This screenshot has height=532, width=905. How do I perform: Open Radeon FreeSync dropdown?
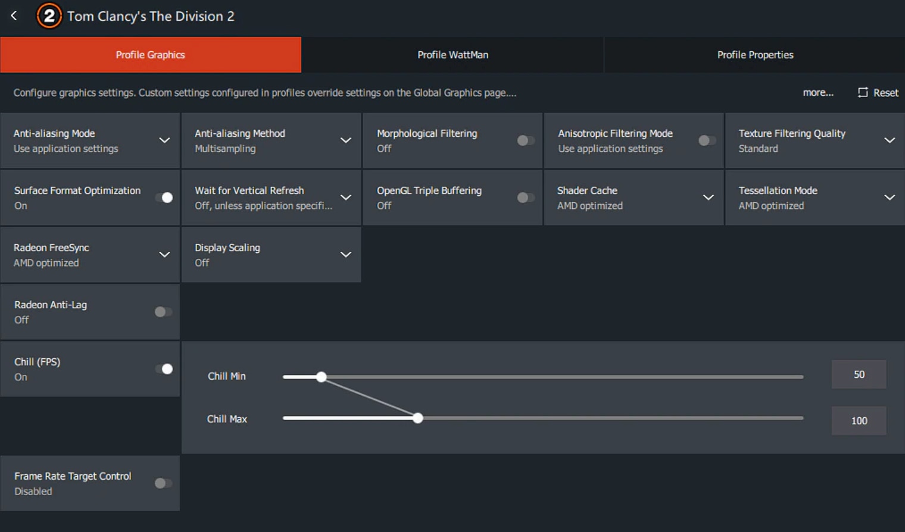point(164,255)
